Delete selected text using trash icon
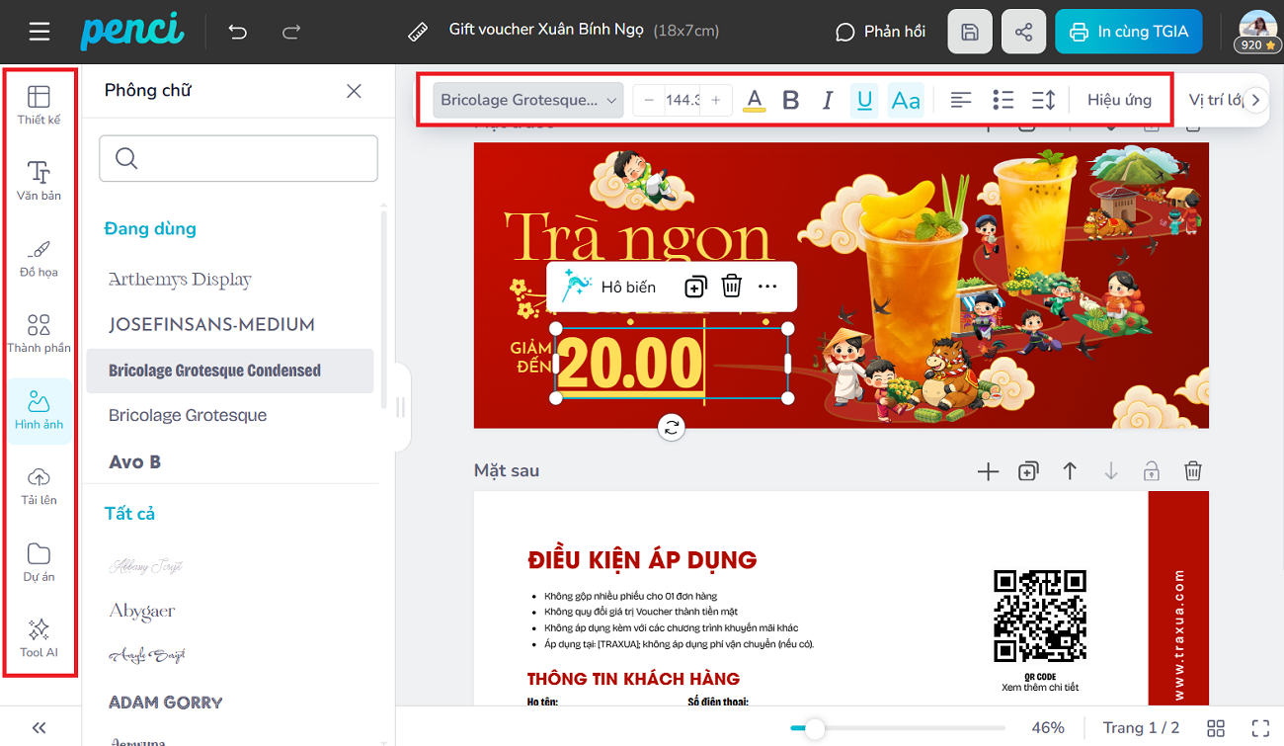 click(x=731, y=287)
